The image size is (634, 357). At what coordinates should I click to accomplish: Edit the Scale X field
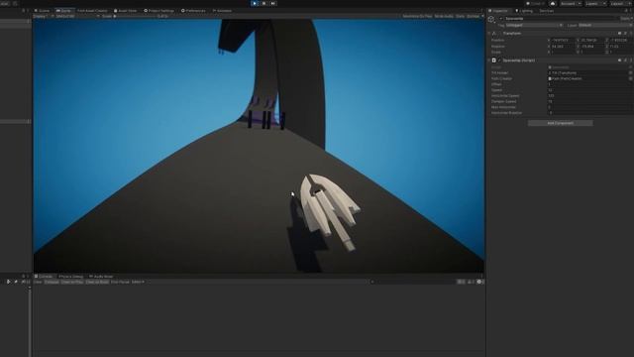(563, 53)
